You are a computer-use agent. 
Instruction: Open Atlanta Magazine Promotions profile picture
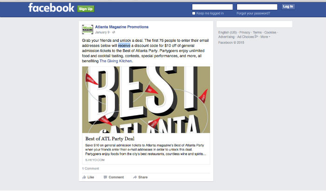[88, 29]
